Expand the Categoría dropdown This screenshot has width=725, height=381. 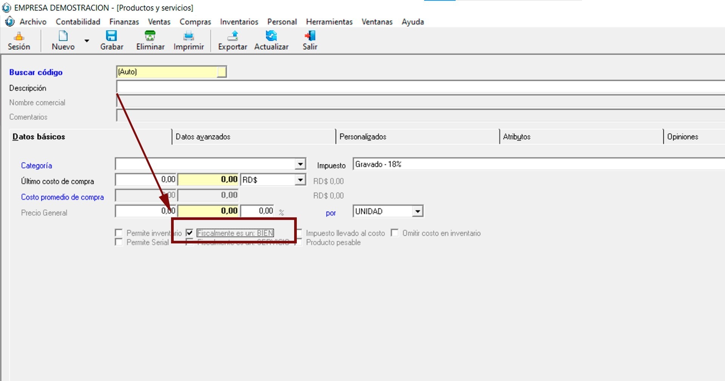300,164
